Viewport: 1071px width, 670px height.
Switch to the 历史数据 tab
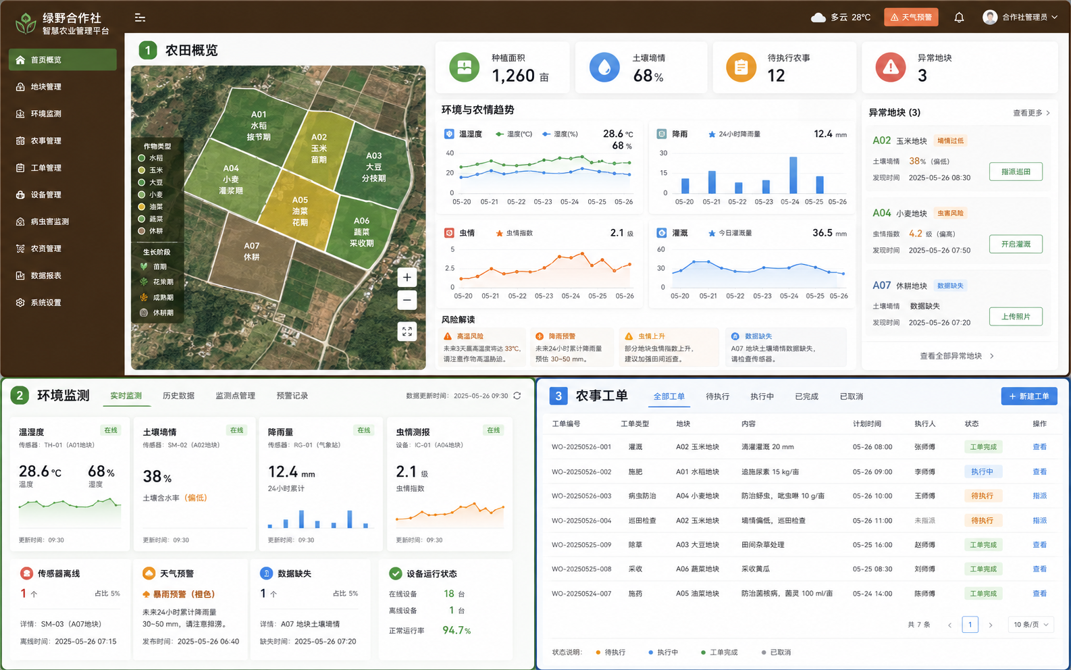[178, 396]
